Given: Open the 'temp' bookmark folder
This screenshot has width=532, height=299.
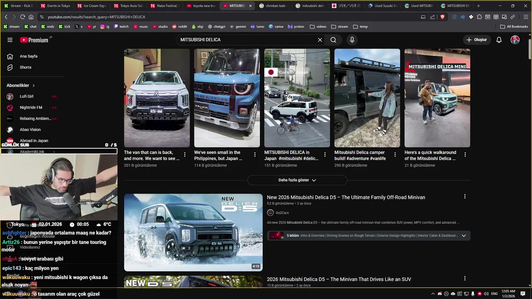Looking at the screenshot, I should pos(360,27).
